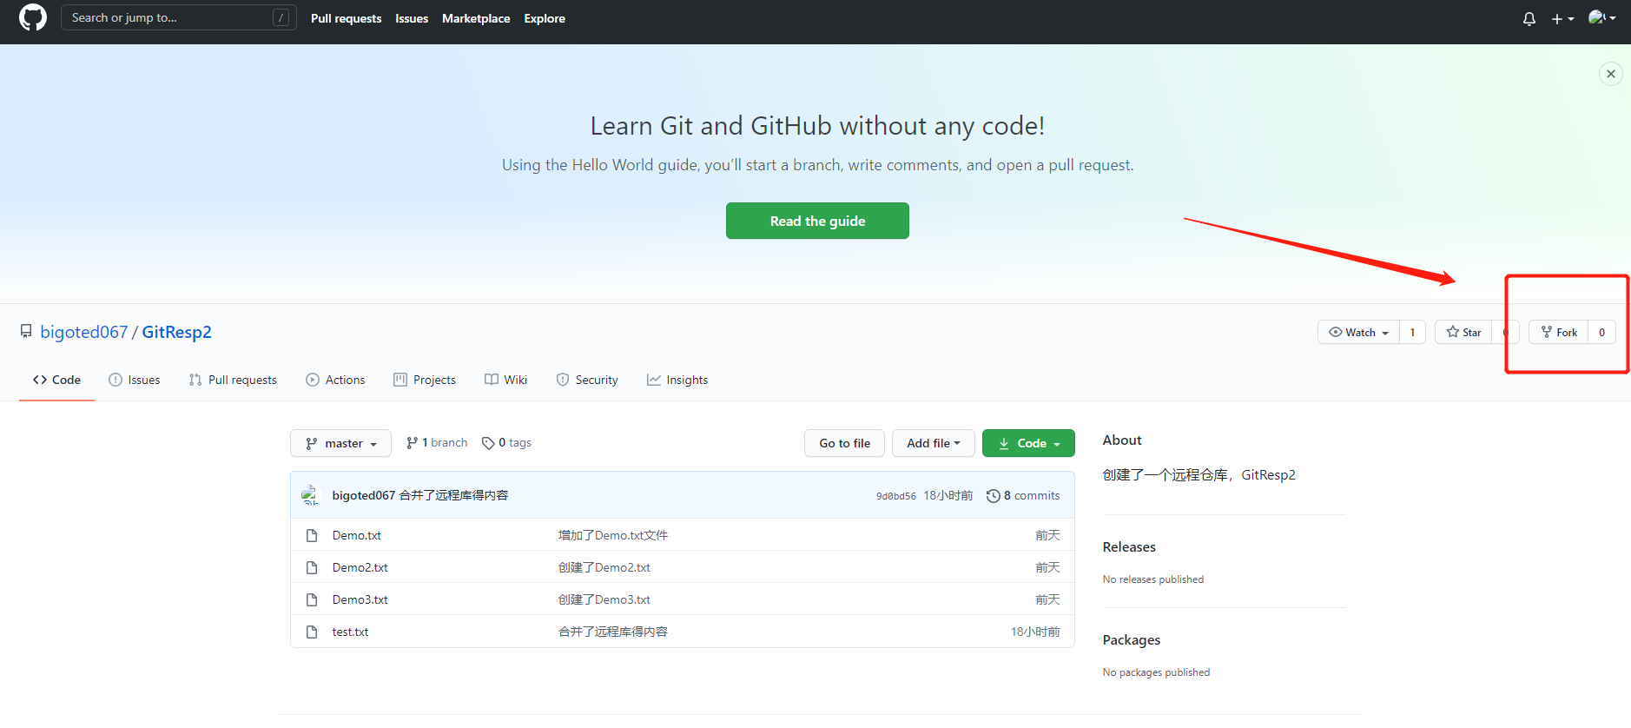Open the GitResp2 repository link
This screenshot has height=728, width=1631.
[177, 332]
